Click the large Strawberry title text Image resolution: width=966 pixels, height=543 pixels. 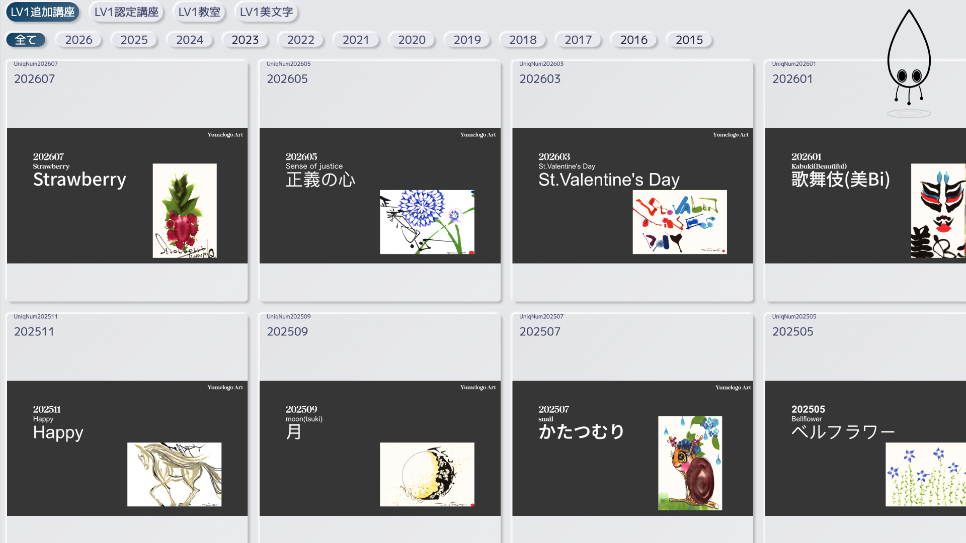pos(79,179)
